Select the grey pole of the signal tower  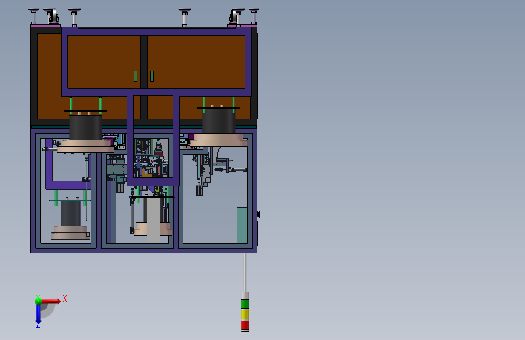tap(245, 272)
